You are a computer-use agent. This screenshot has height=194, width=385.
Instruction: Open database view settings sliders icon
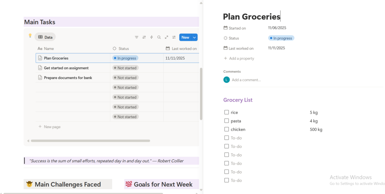click(x=174, y=37)
